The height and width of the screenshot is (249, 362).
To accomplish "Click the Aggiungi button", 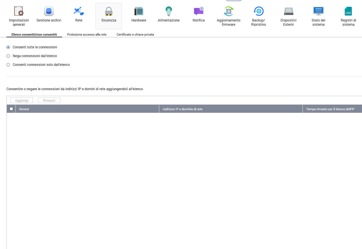I will coord(22,101).
